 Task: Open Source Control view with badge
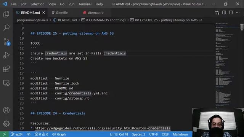pos(6,41)
